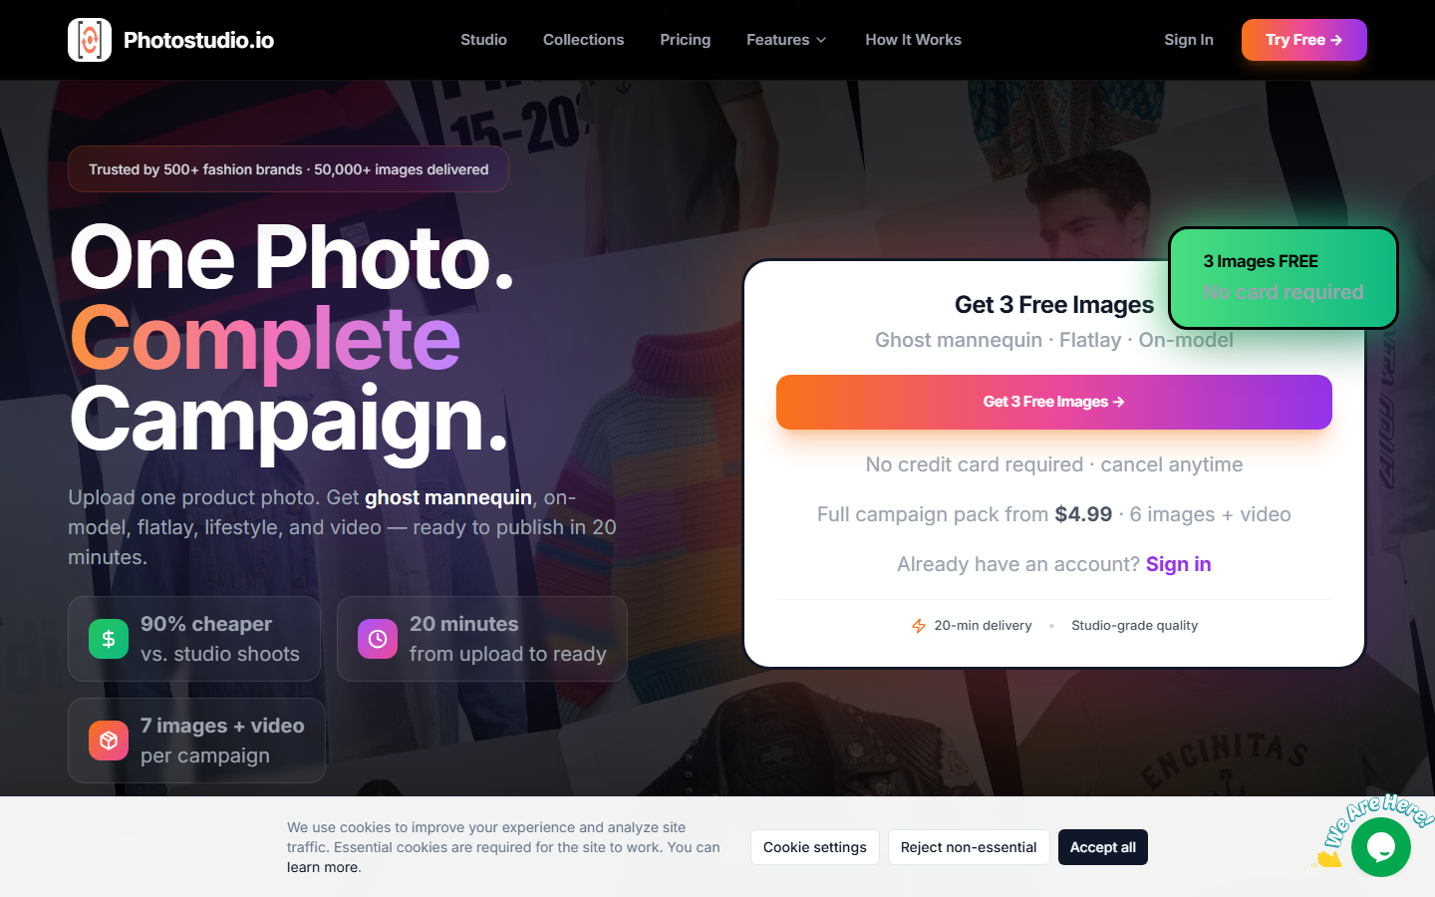Expand the Features dropdown chevron
1435x897 pixels.
[x=821, y=40]
